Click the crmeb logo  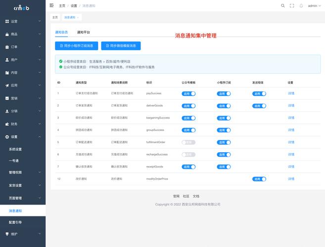(21, 8)
